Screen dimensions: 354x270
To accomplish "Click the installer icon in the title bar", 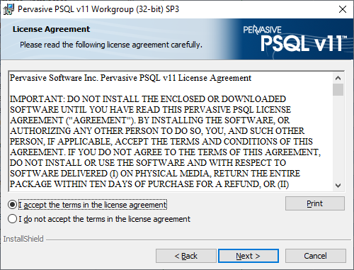I will click(8, 9).
